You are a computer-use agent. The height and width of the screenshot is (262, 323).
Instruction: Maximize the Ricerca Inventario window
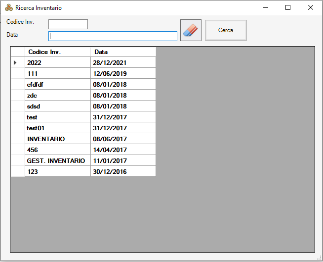click(x=288, y=8)
